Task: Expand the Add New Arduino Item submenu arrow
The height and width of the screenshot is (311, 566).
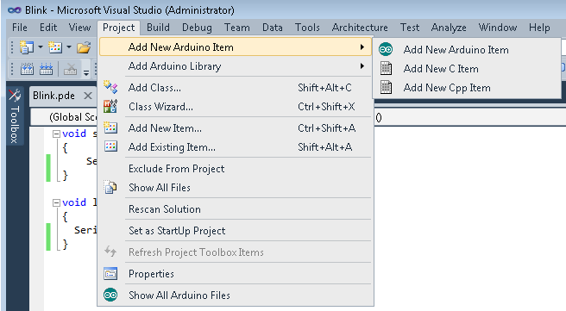Action: (362, 47)
